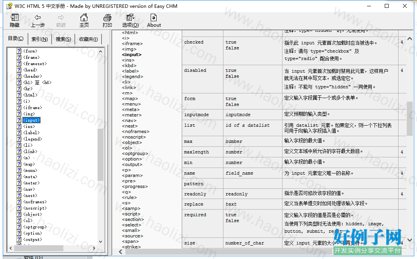Open the <select> link in content list
The width and height of the screenshot is (417, 259).
pyautogui.click(x=131, y=225)
